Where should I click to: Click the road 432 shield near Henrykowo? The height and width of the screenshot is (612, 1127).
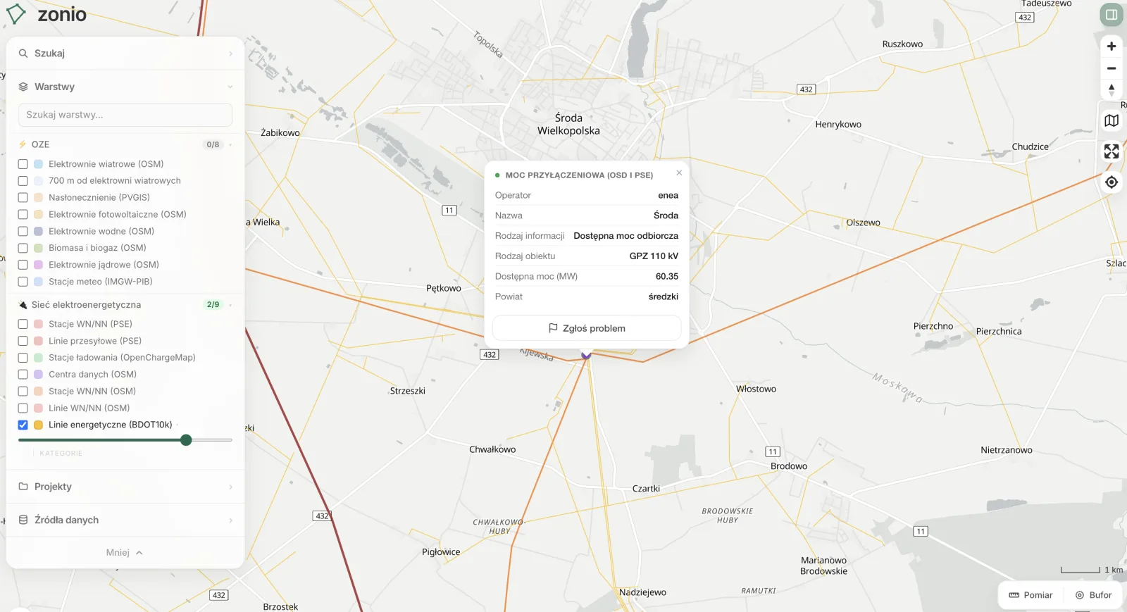[807, 89]
